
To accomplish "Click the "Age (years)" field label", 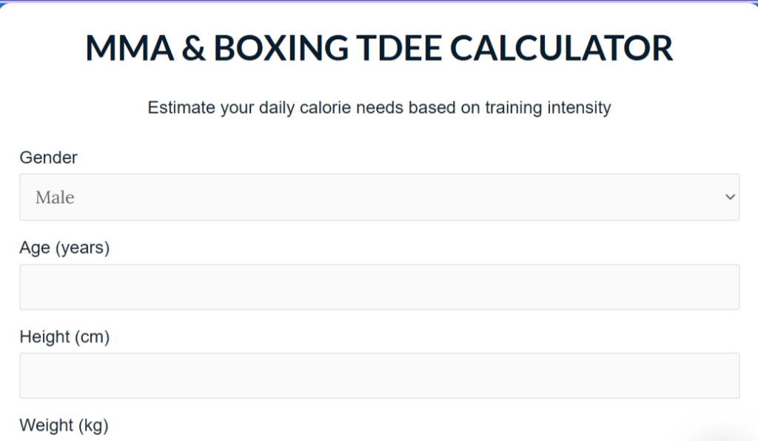I will (64, 248).
